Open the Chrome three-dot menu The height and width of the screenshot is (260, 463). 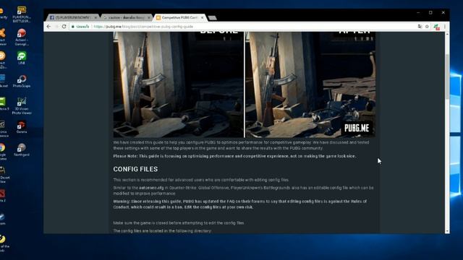(x=445, y=27)
